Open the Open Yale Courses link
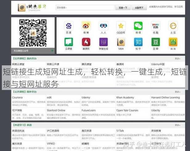The image size is (190, 151). click(x=127, y=110)
